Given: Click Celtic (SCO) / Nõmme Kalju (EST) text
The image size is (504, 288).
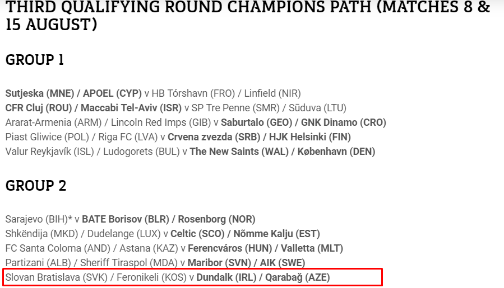Looking at the screenshot, I should [x=245, y=234].
